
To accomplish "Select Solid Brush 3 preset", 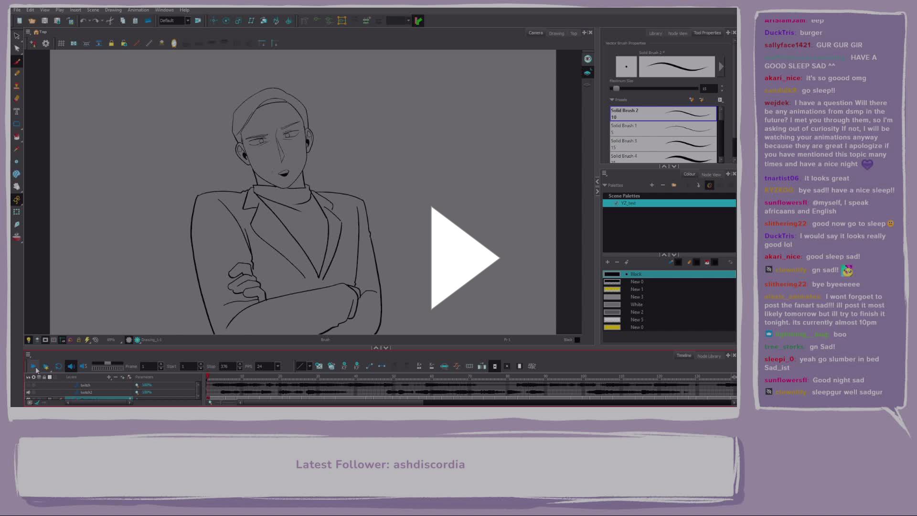I will 663,144.
